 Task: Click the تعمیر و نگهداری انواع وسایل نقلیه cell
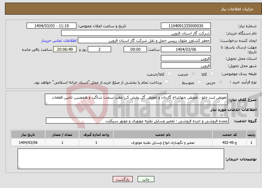point(163,142)
